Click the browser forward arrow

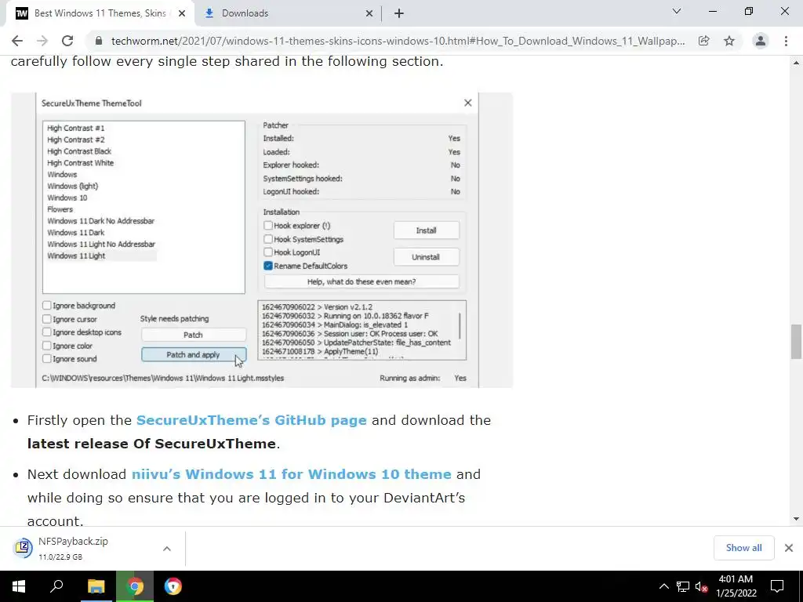coord(42,41)
